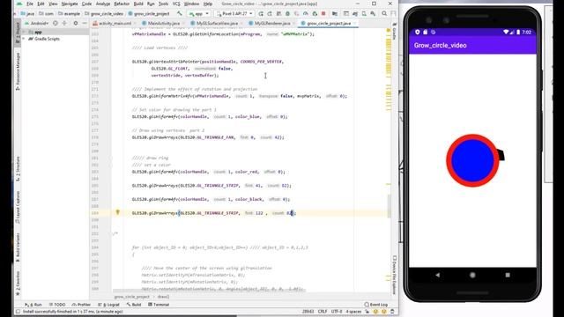Click the red Stop app icon
This screenshot has width=564, height=317.
coord(323,14)
